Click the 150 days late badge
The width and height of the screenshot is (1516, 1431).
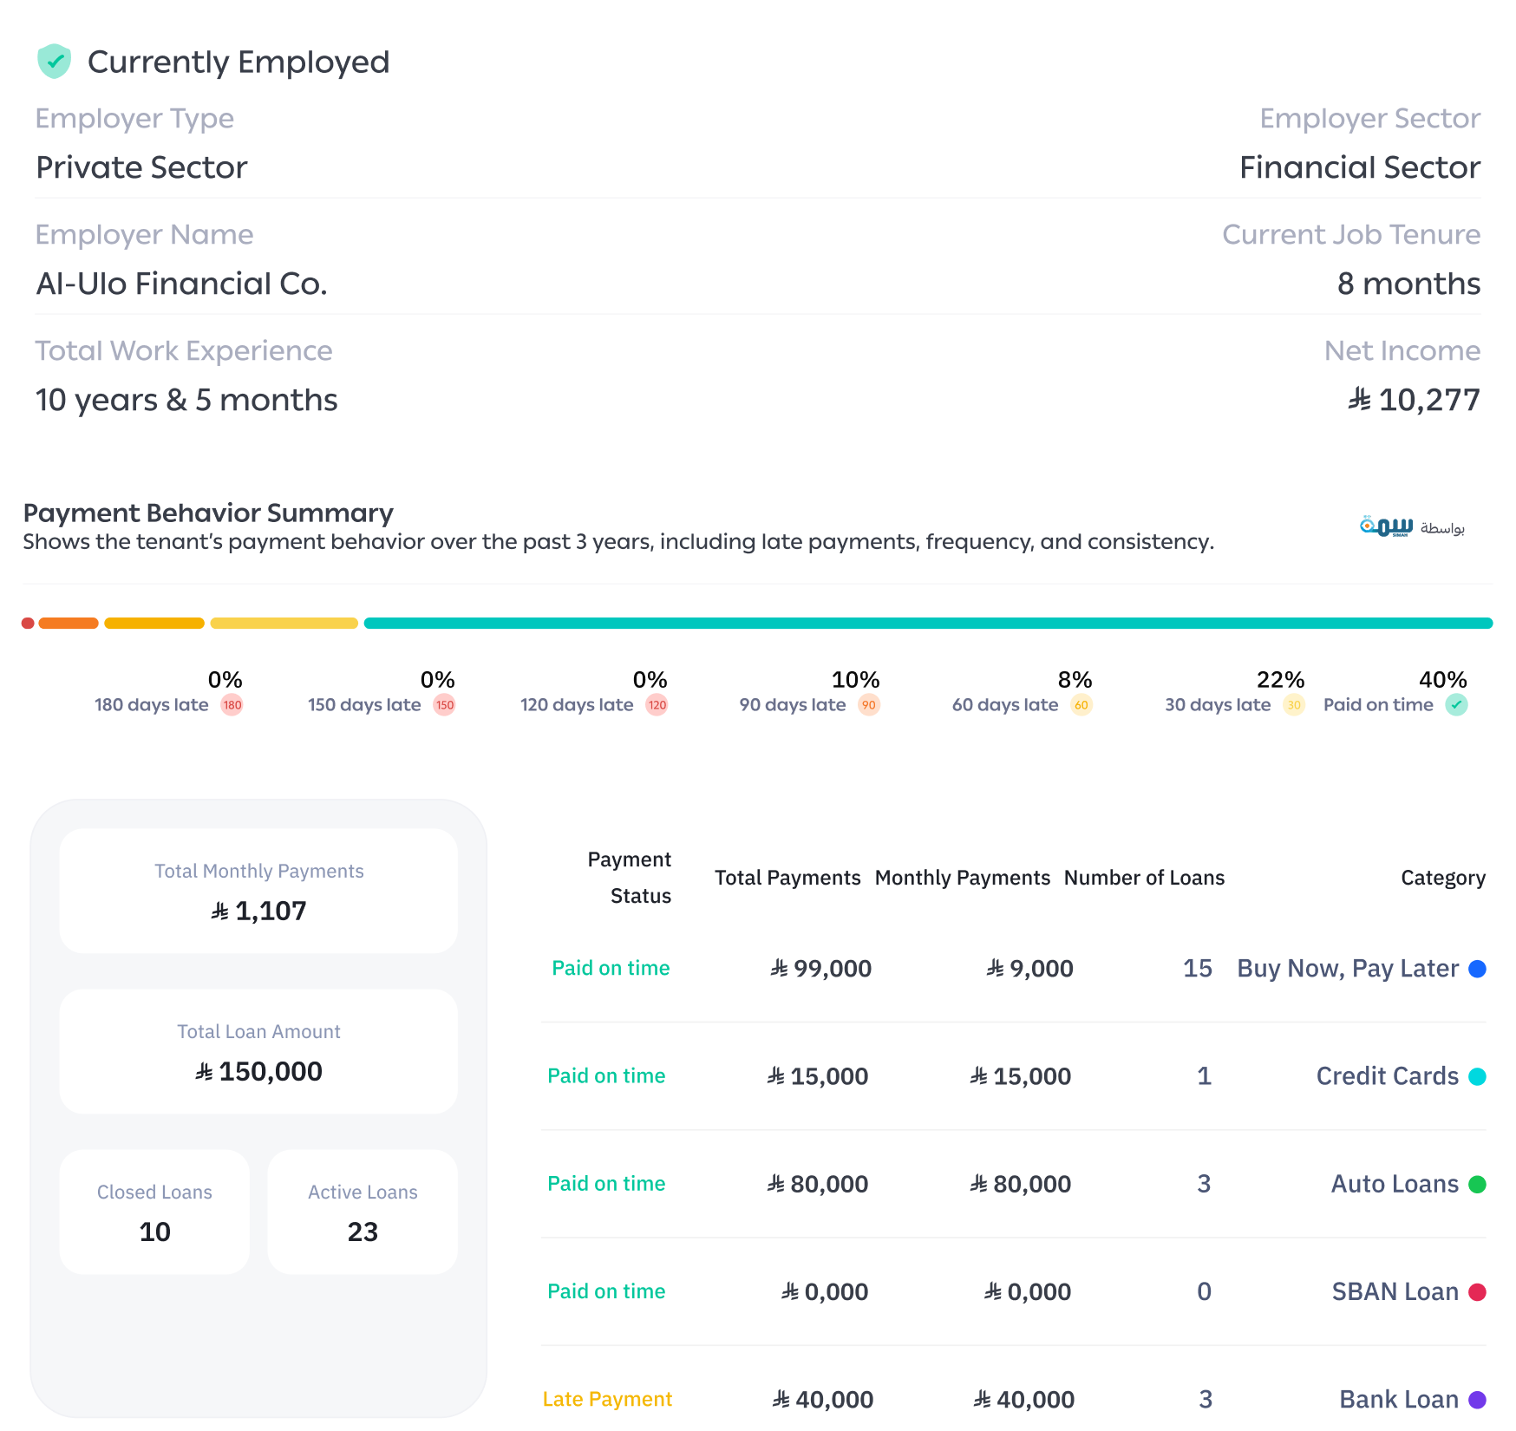[x=444, y=705]
